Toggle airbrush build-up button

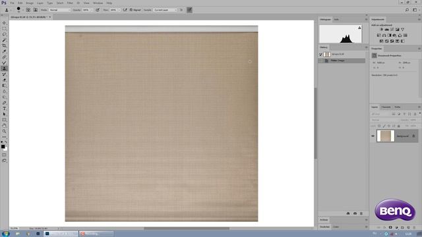pos(125,10)
